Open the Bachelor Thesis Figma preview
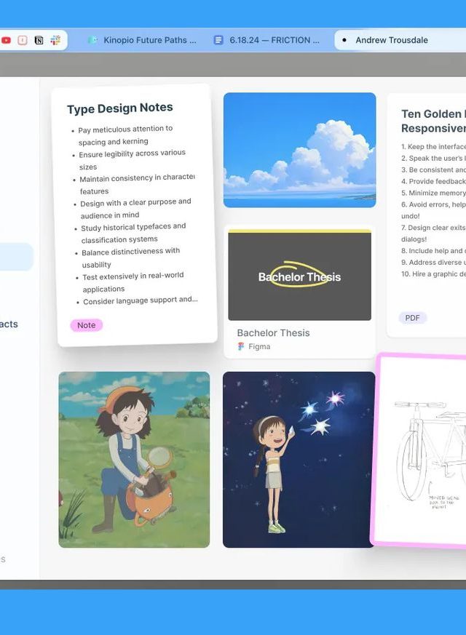This screenshot has height=635, width=466. tap(299, 275)
